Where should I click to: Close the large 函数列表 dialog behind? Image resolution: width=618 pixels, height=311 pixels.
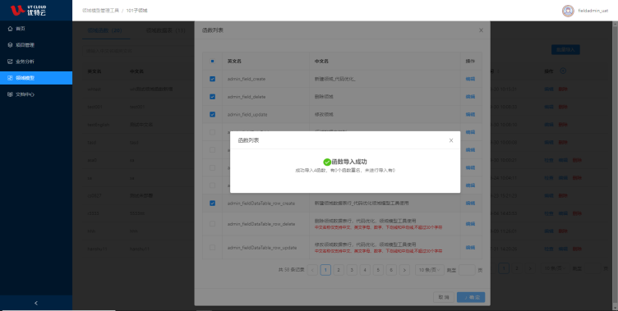pyautogui.click(x=481, y=30)
